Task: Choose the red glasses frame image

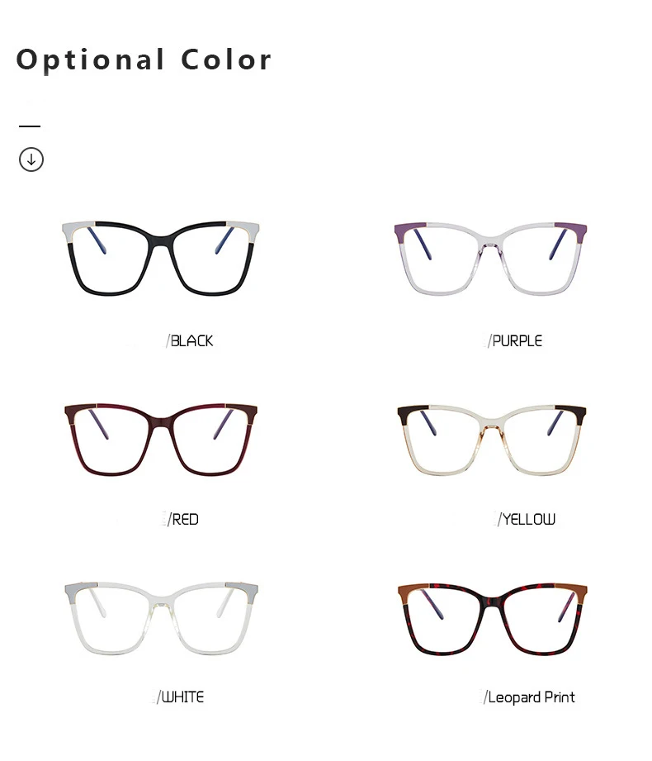Action: click(x=160, y=440)
